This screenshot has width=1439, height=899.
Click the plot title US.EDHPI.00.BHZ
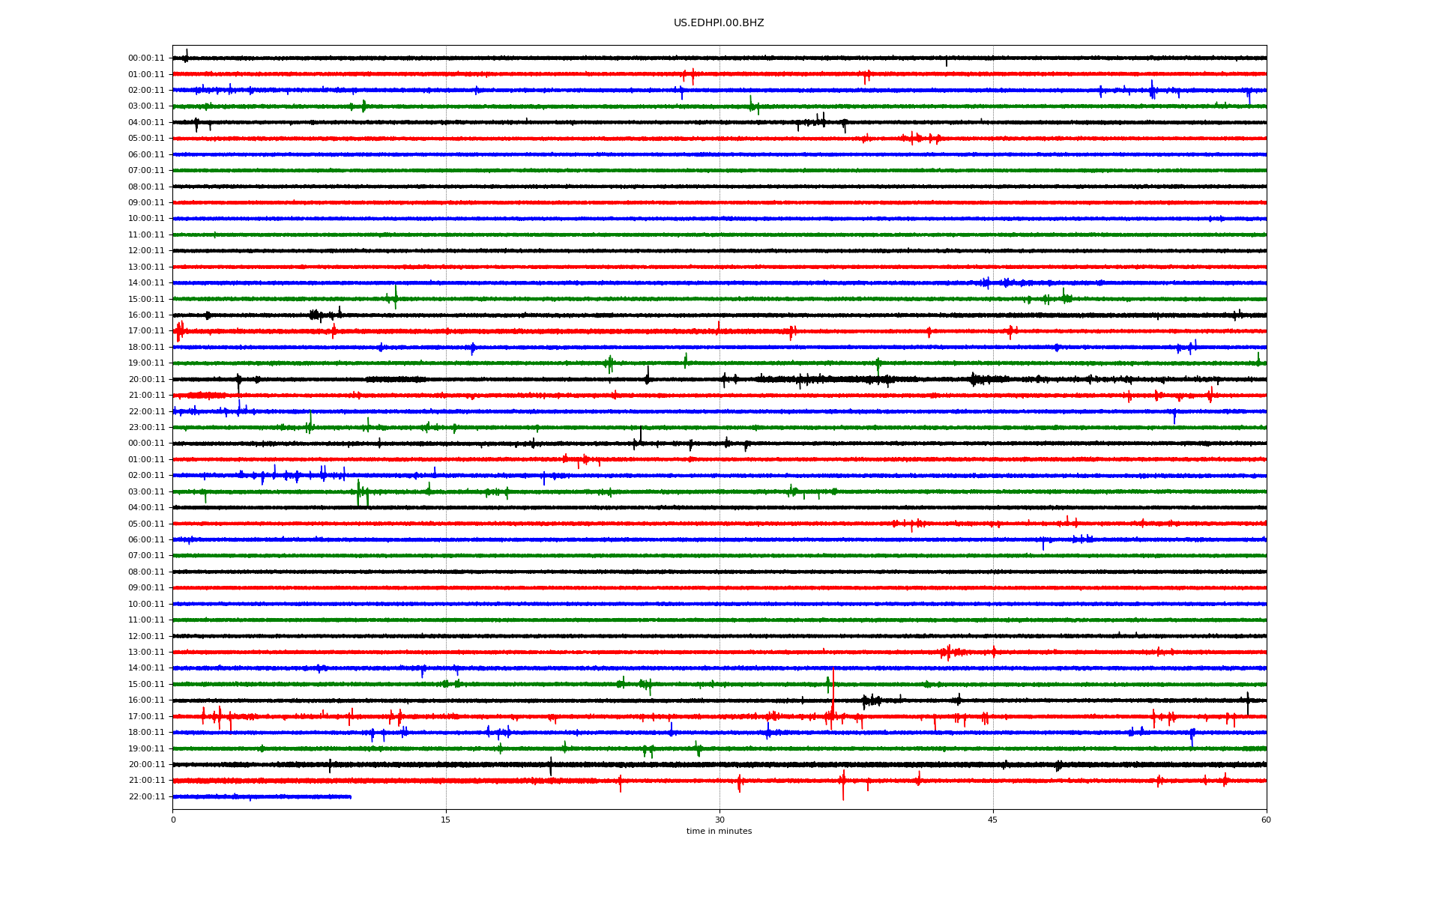tap(719, 23)
